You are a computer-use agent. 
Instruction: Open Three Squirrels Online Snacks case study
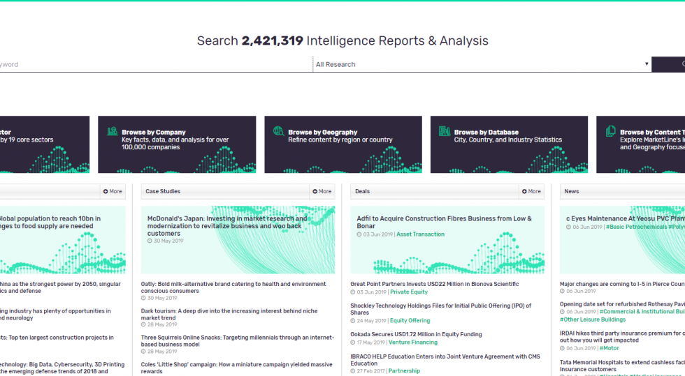click(237, 341)
